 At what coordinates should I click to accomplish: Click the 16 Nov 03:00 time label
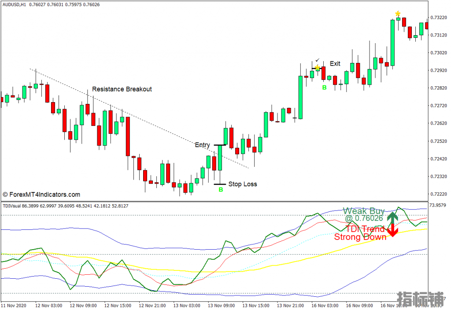[x=325, y=306]
